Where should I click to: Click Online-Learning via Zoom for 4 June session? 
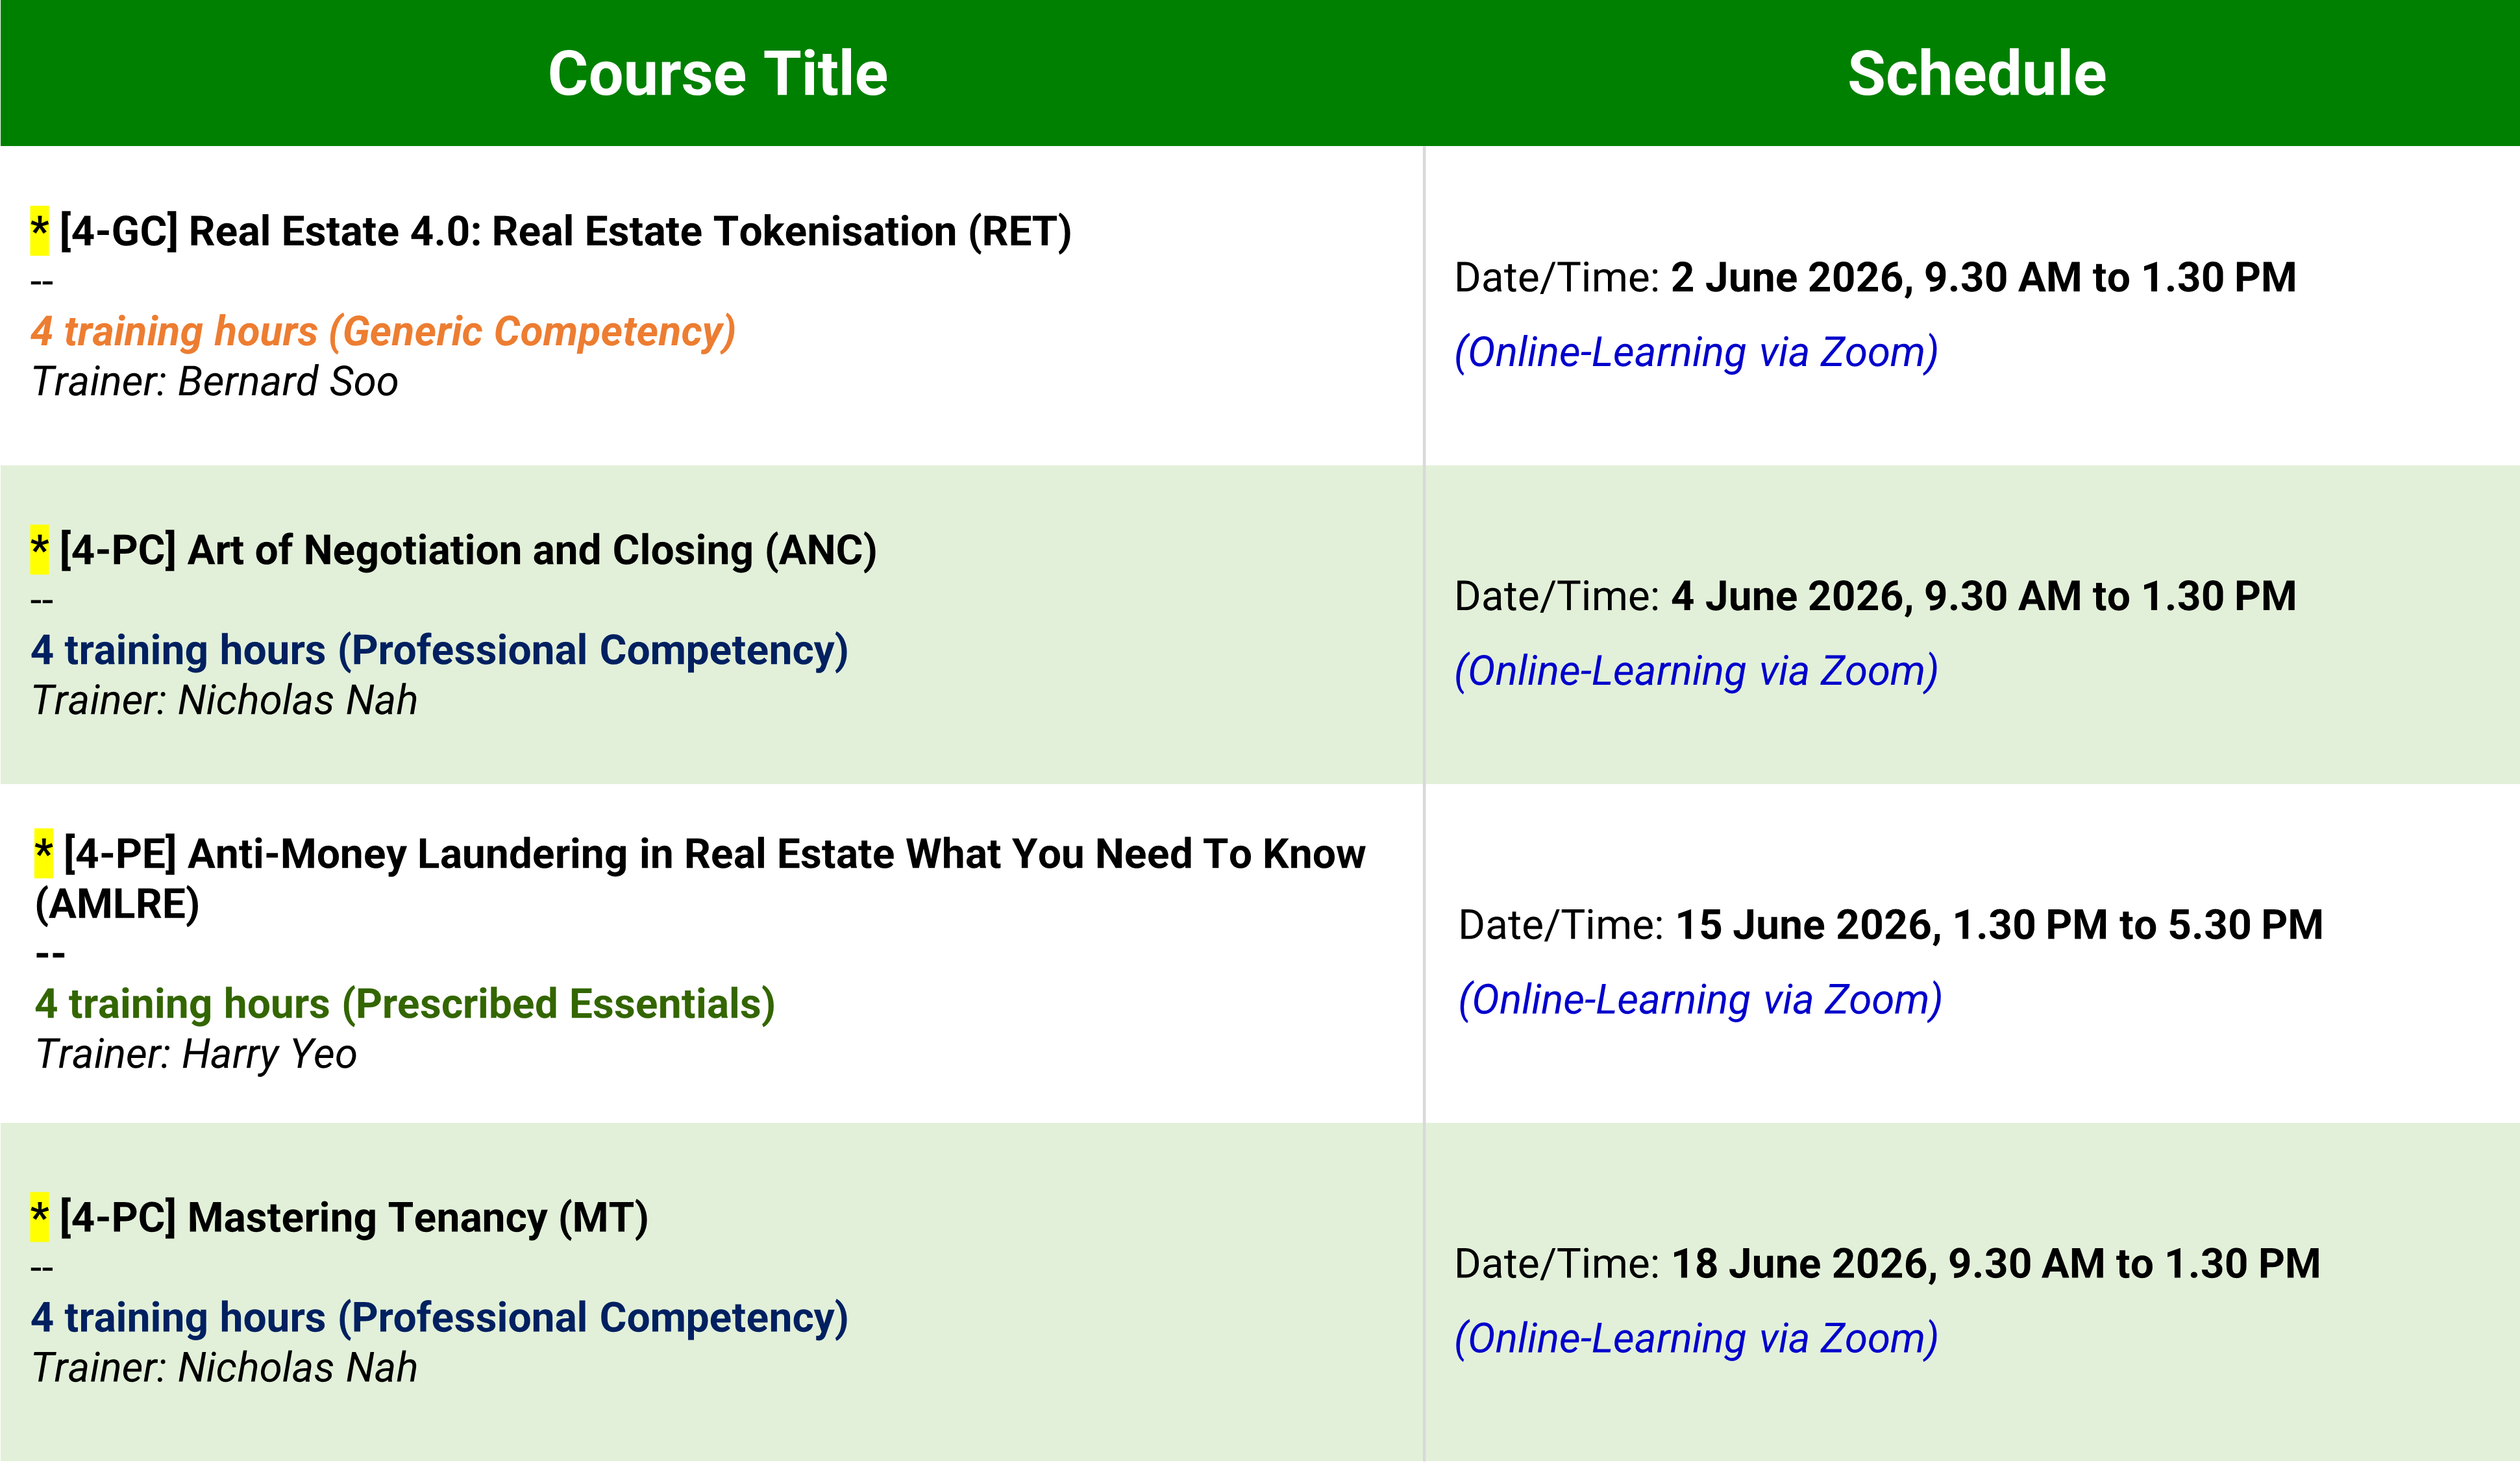coord(1696,671)
